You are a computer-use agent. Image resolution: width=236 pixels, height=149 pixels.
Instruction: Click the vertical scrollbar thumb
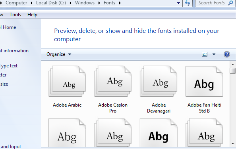click(233, 71)
